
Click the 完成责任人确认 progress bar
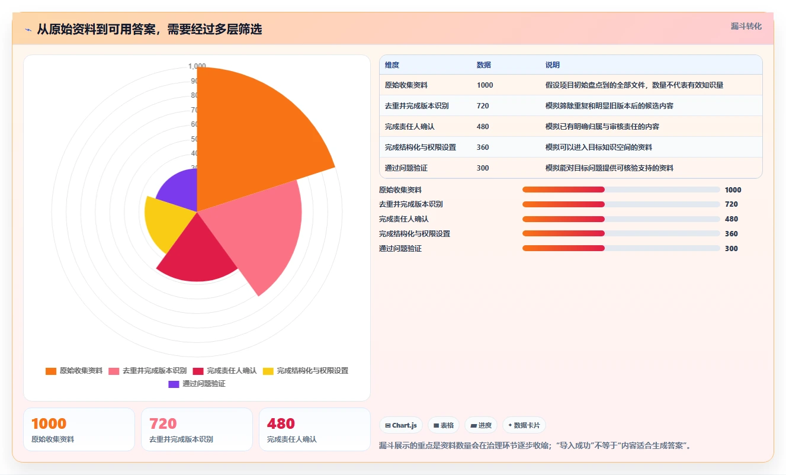click(621, 219)
